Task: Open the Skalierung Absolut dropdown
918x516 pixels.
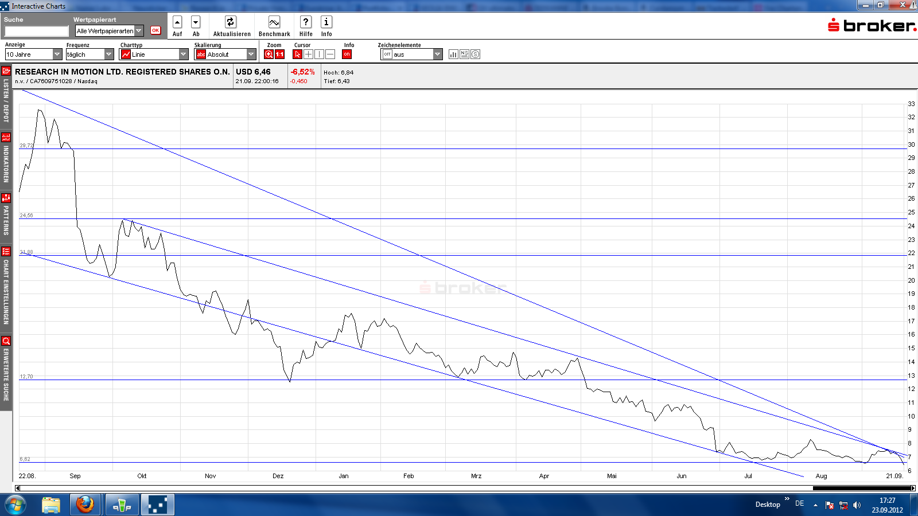Action: click(x=225, y=54)
